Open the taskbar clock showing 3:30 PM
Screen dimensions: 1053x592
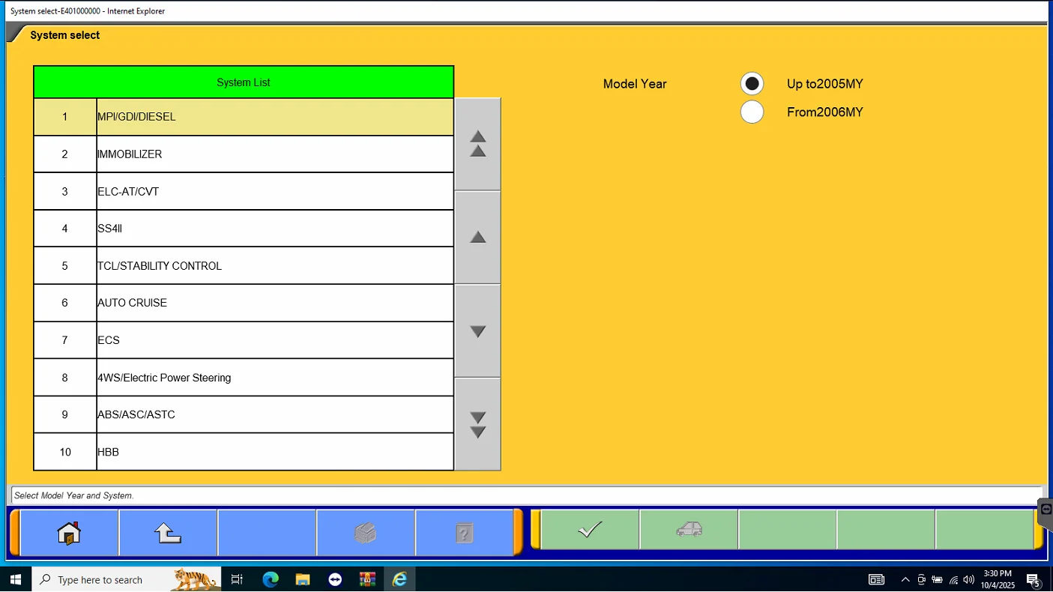(997, 579)
